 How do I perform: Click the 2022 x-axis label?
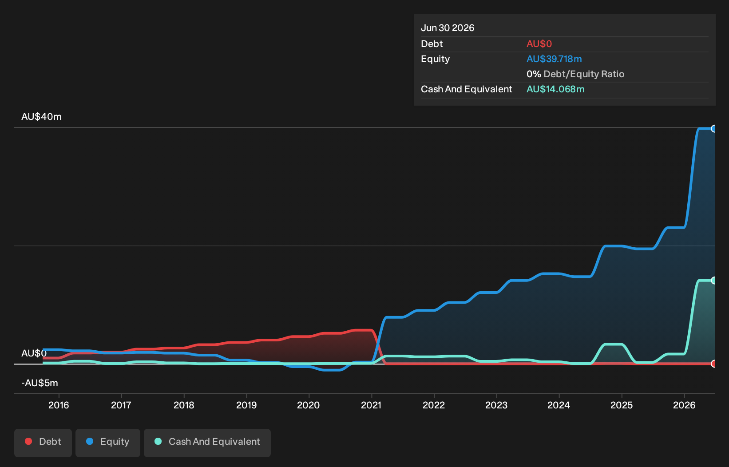434,405
